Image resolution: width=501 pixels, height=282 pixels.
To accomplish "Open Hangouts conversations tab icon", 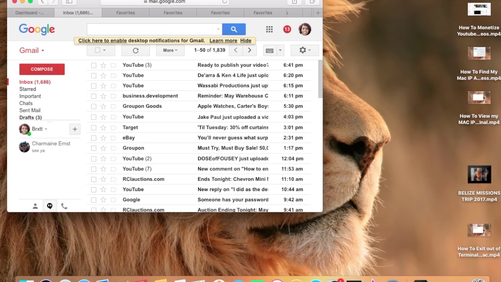I will [50, 206].
